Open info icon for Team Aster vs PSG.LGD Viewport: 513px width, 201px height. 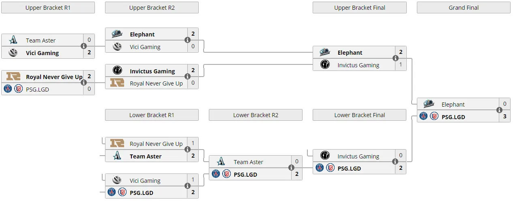pos(291,168)
